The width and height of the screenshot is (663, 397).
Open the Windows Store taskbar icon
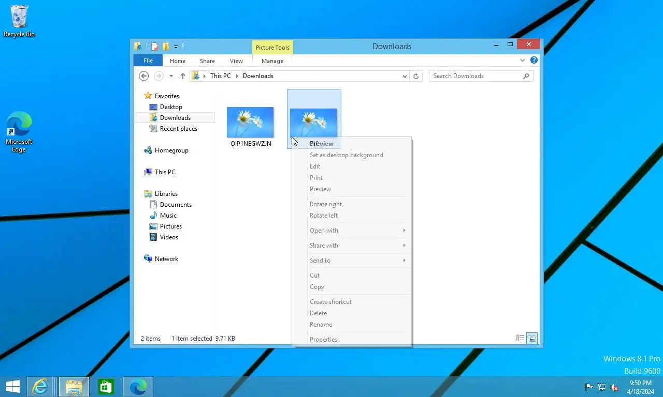[x=106, y=387]
